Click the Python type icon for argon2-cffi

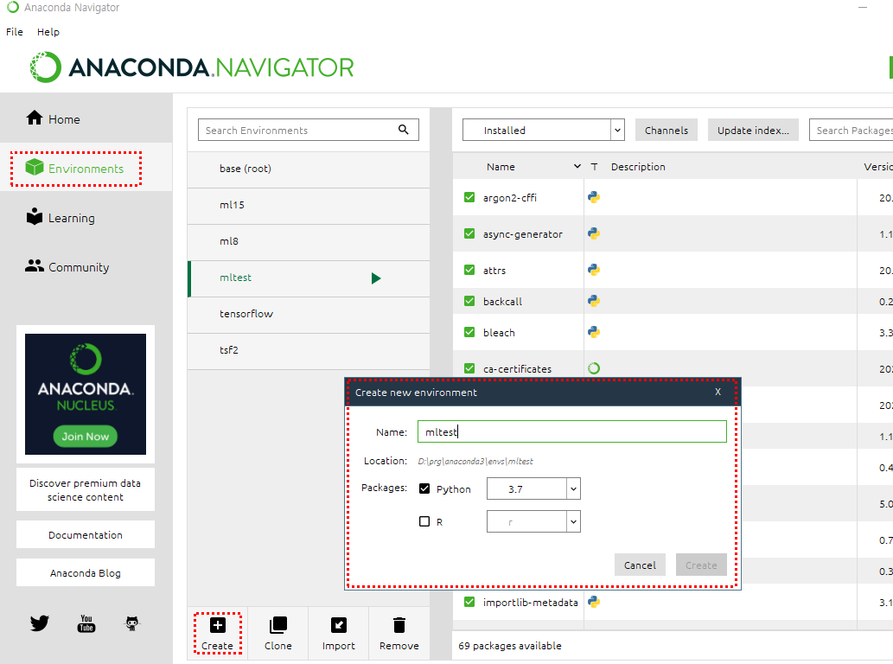click(x=594, y=197)
